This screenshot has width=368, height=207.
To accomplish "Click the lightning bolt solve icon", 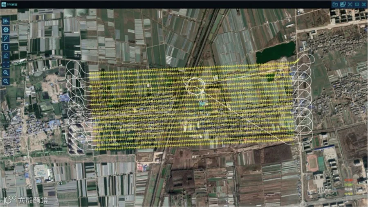I will pyautogui.click(x=6, y=38).
